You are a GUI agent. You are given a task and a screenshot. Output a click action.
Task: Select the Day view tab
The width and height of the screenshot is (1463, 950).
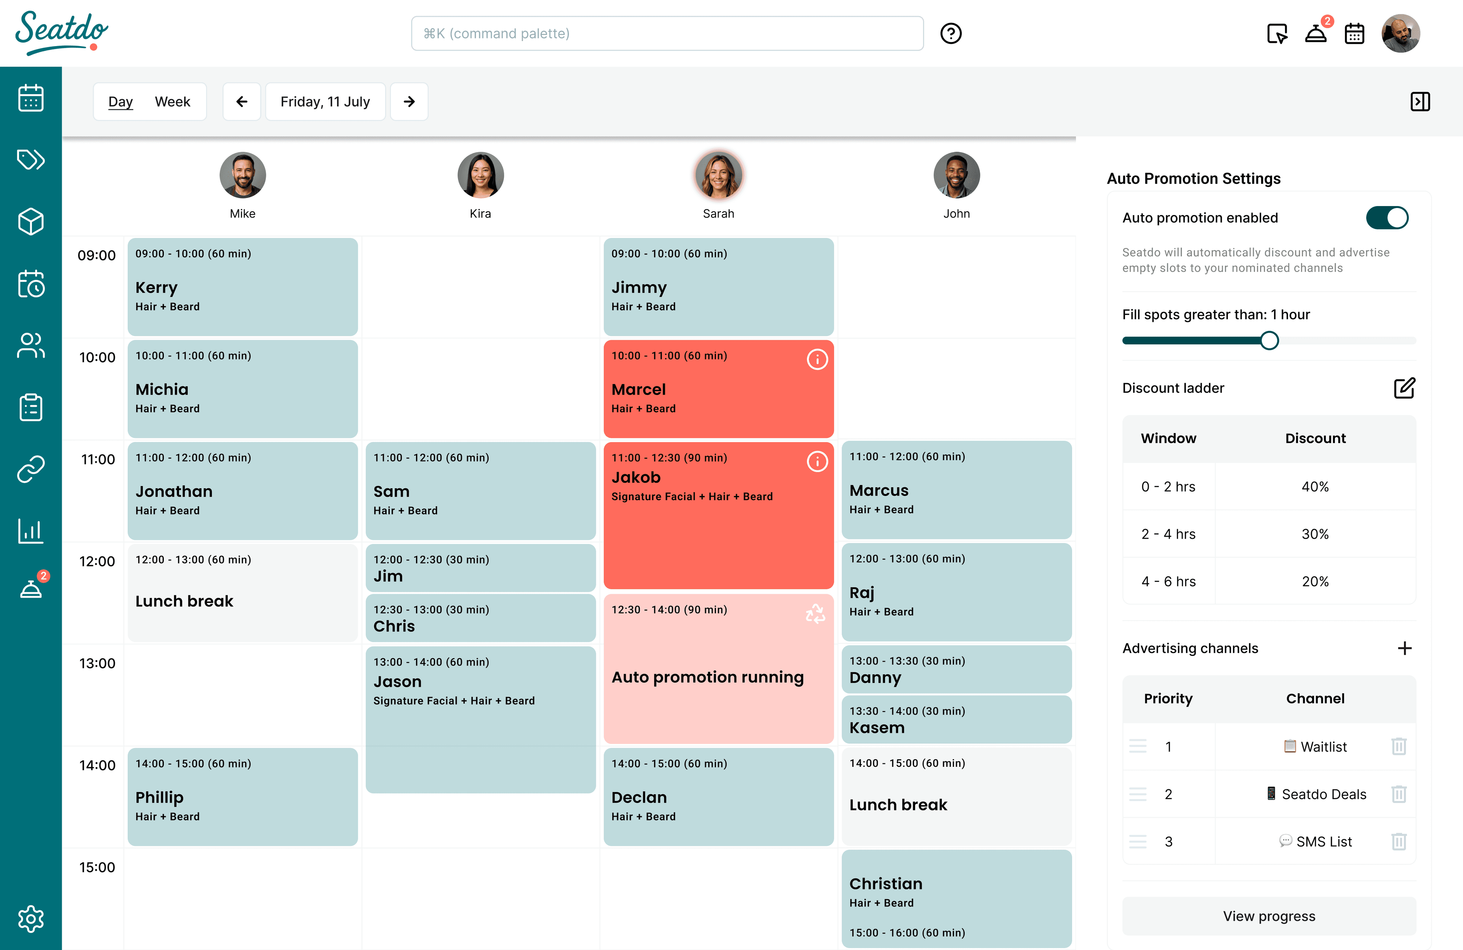120,101
